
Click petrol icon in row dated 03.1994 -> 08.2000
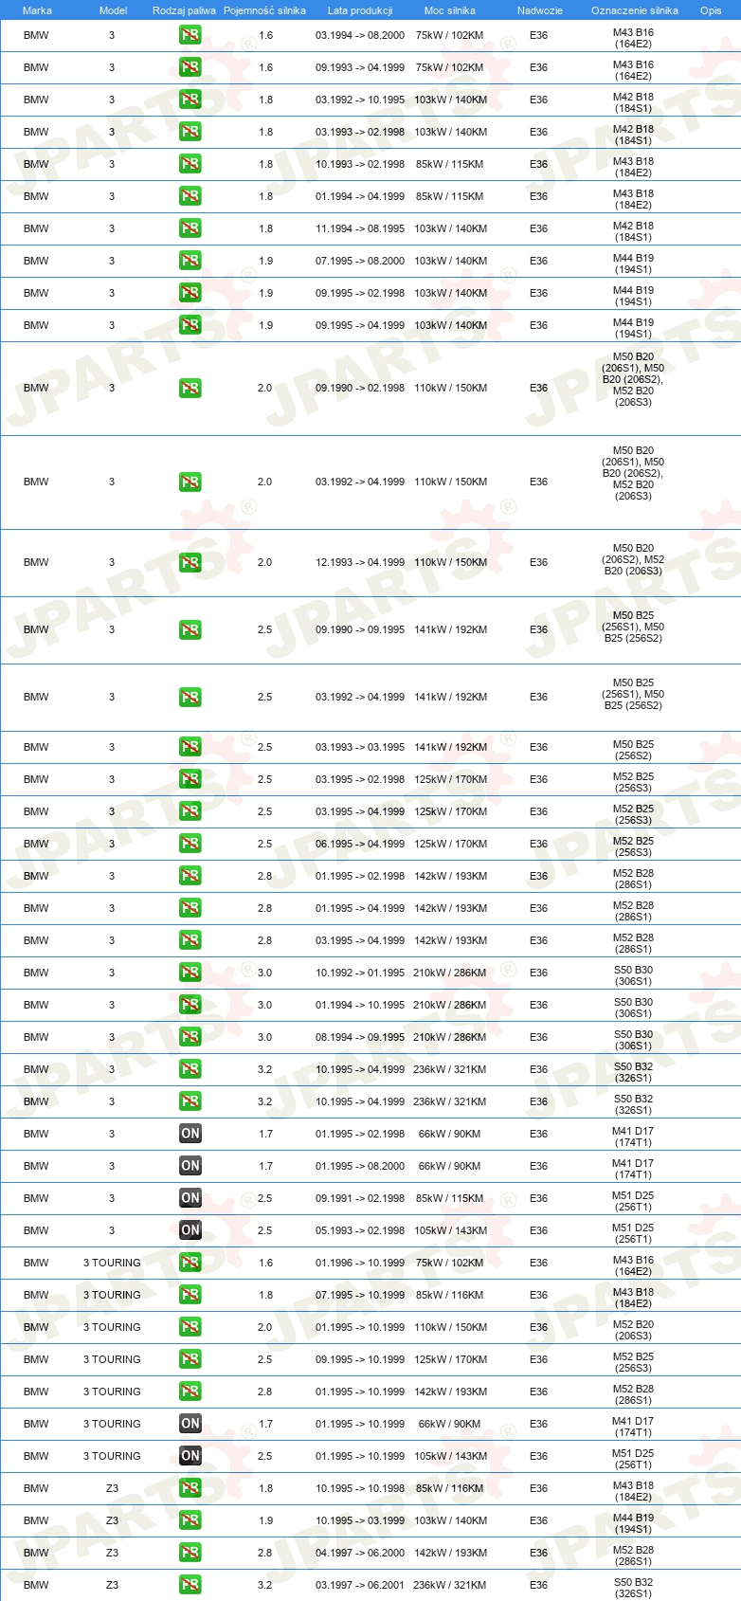(190, 35)
